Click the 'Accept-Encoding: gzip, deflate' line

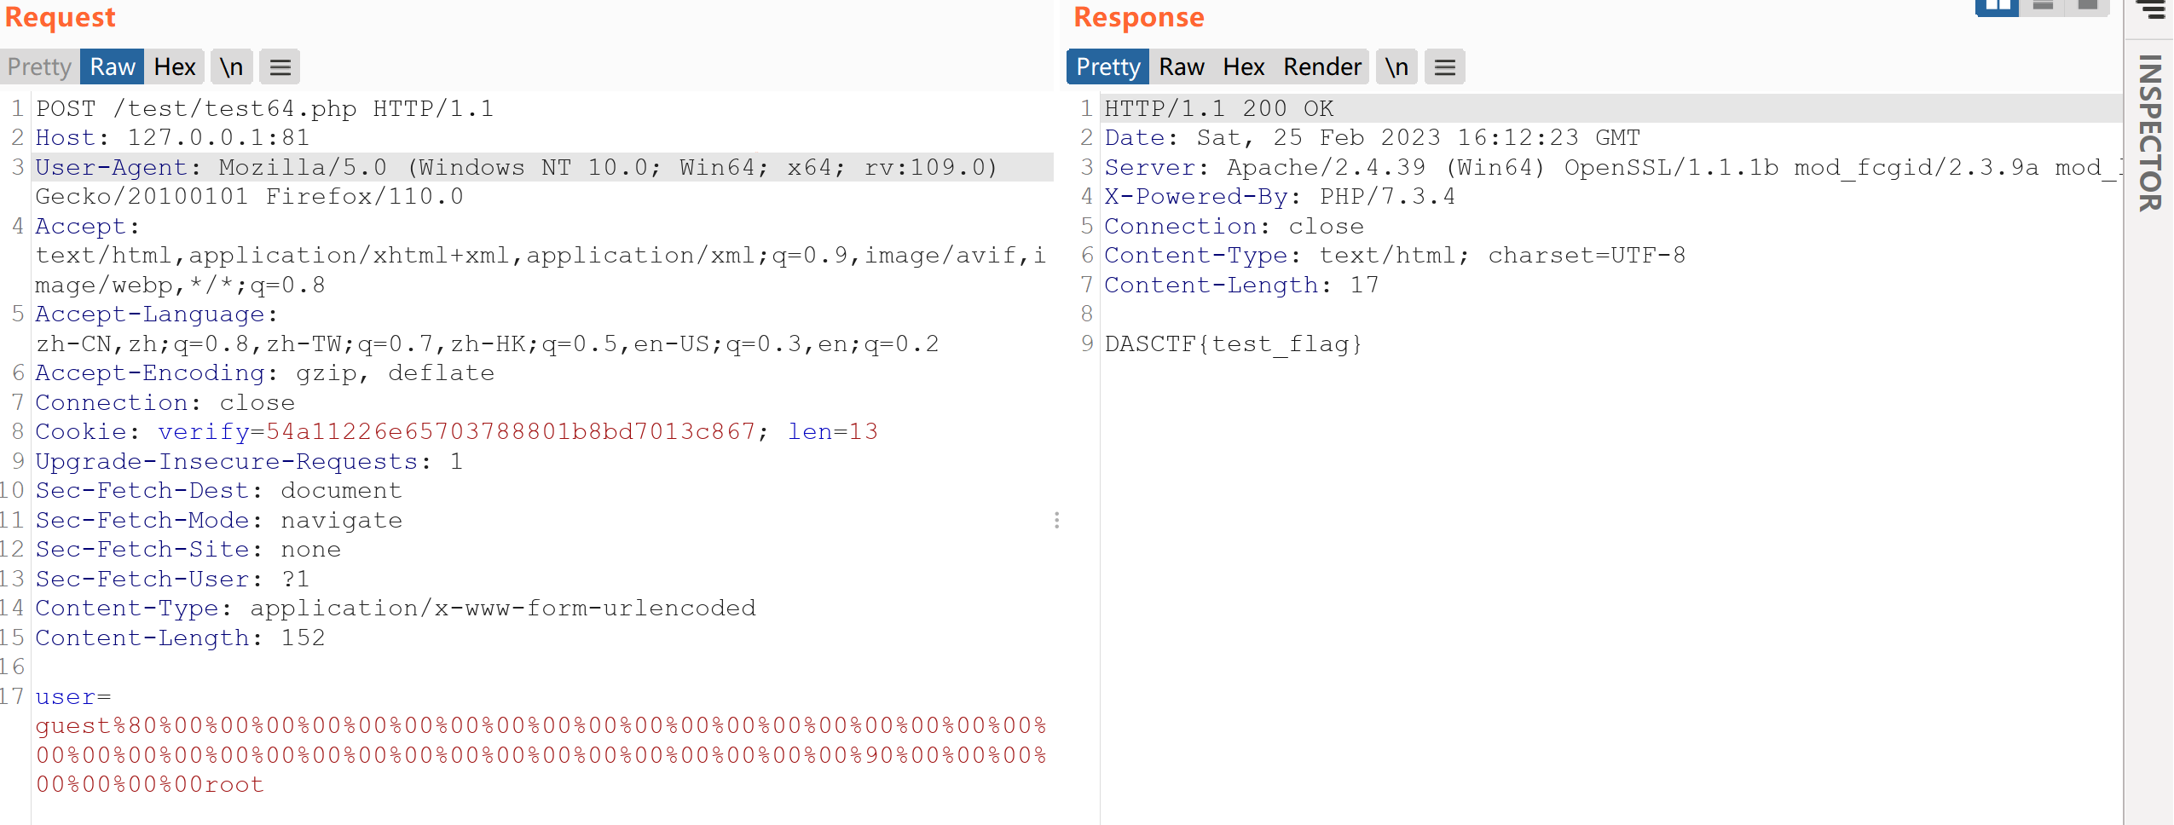(x=264, y=373)
